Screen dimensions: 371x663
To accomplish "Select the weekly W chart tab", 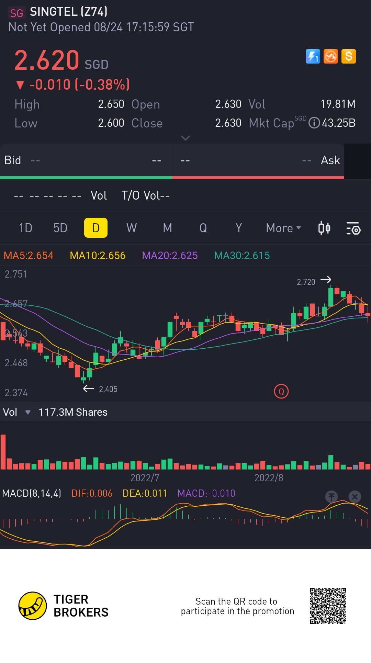I will point(132,228).
